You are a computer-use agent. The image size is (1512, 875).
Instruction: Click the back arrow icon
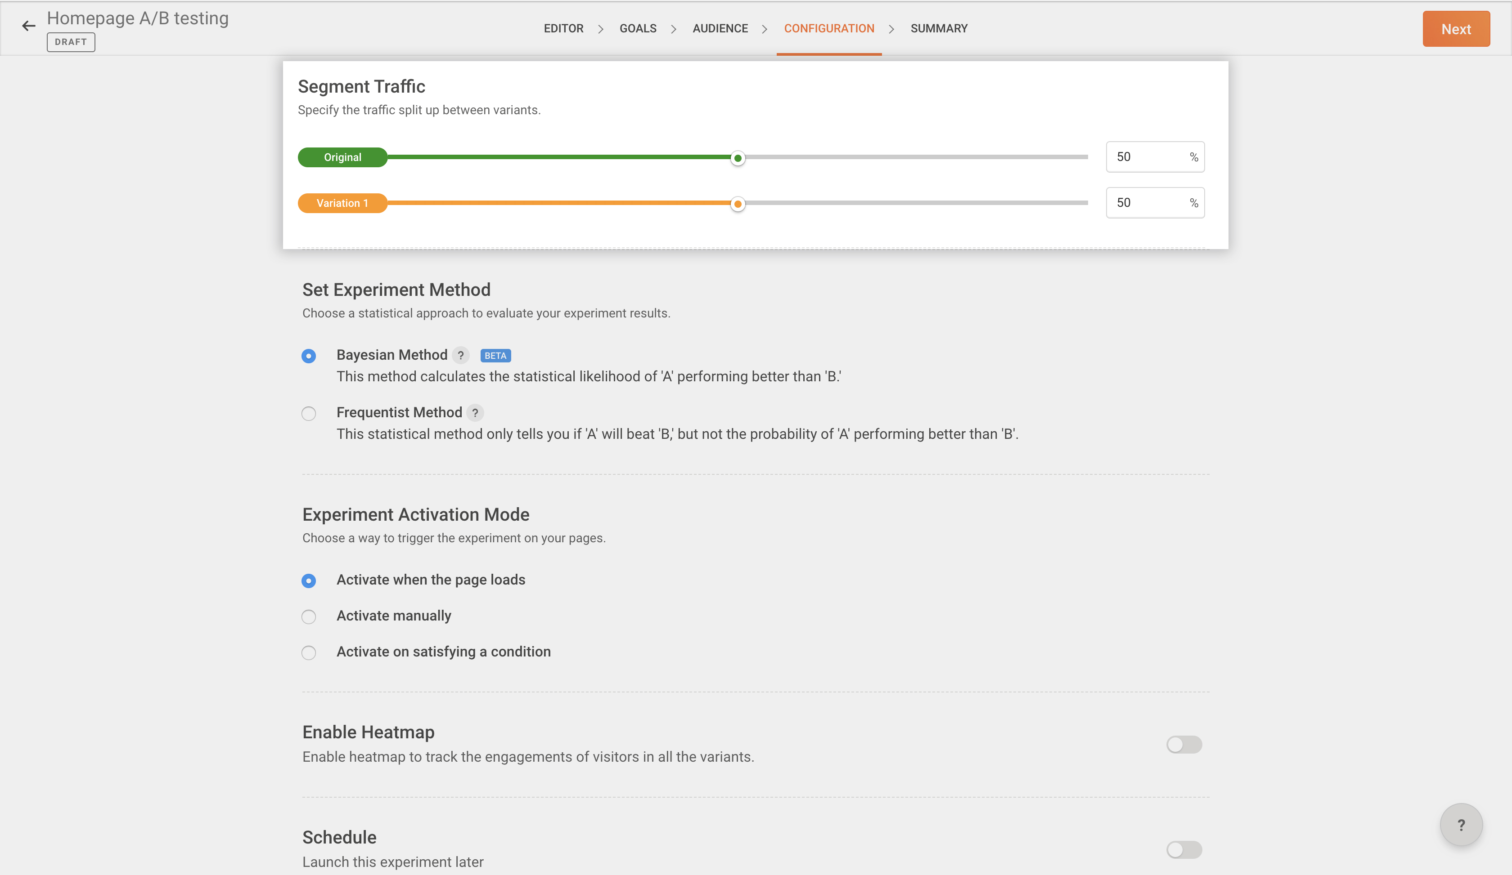(x=28, y=26)
